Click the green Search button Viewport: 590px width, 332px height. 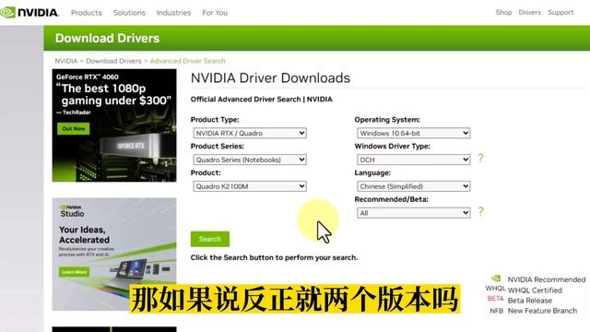click(x=210, y=239)
